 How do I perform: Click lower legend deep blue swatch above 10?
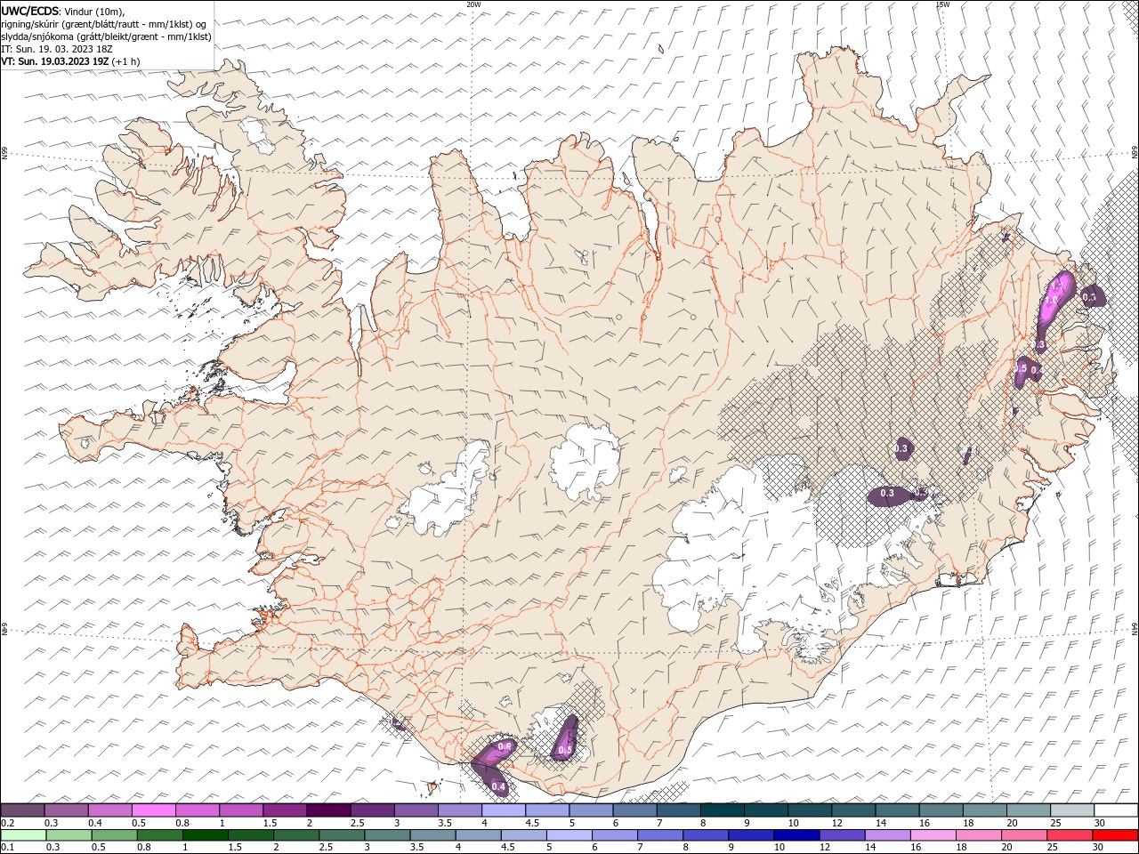click(796, 835)
